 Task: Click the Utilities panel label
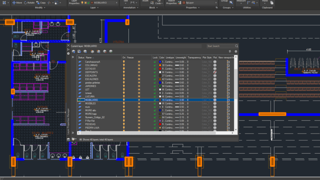click(x=247, y=8)
